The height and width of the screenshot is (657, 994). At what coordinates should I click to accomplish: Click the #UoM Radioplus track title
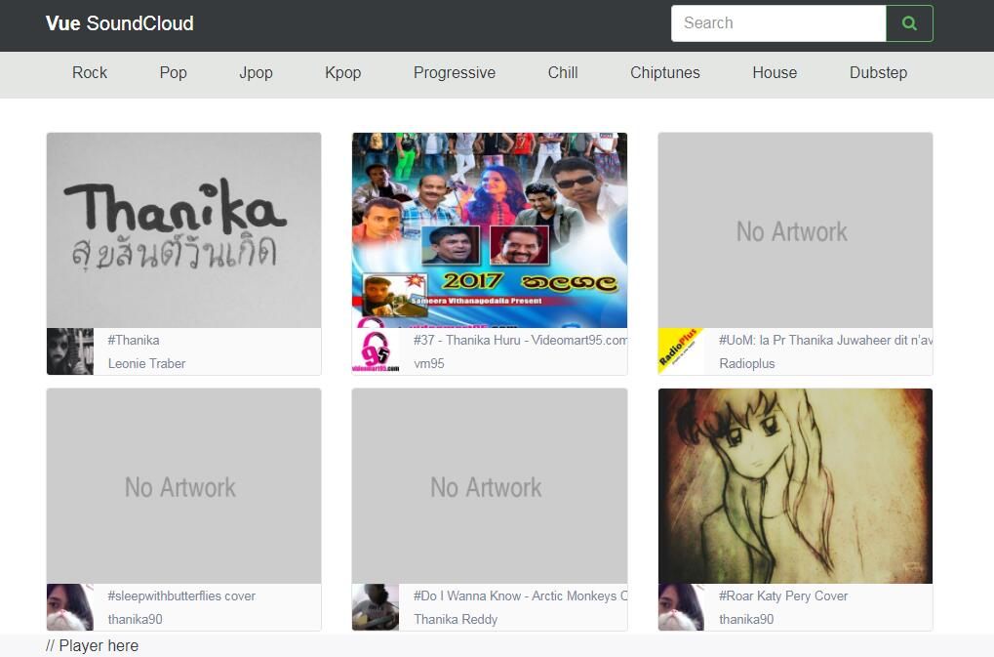[x=824, y=340]
